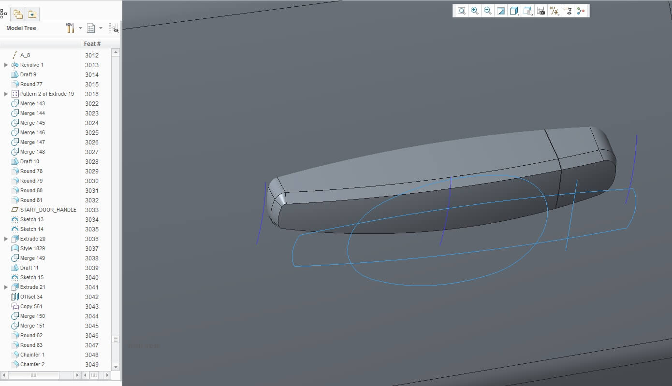Expand the Extrude 20 feature
Screen dimensions: 672x386
(x=6, y=239)
